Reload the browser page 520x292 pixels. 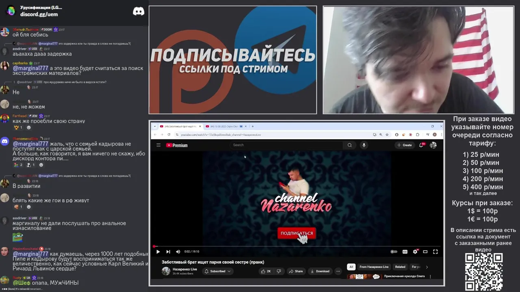click(x=169, y=135)
